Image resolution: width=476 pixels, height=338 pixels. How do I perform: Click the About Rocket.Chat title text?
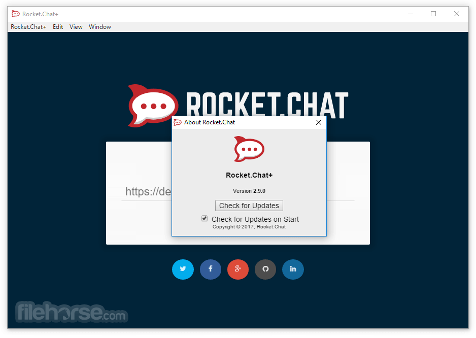[x=210, y=122]
